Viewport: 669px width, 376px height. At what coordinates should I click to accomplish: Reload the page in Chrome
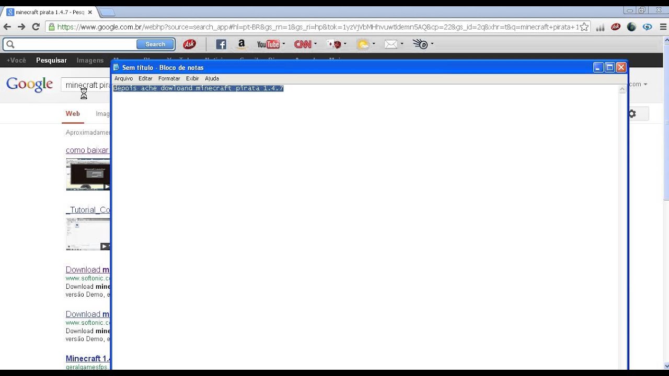(36, 27)
